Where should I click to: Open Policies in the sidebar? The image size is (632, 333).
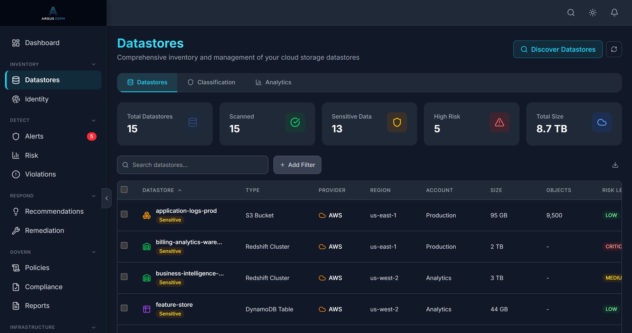coord(53,268)
